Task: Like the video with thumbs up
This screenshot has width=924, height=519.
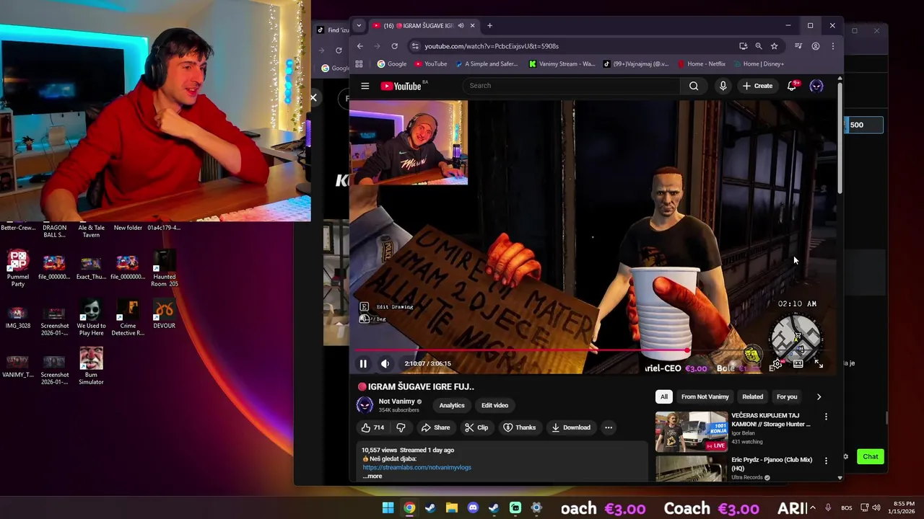Action: point(373,427)
